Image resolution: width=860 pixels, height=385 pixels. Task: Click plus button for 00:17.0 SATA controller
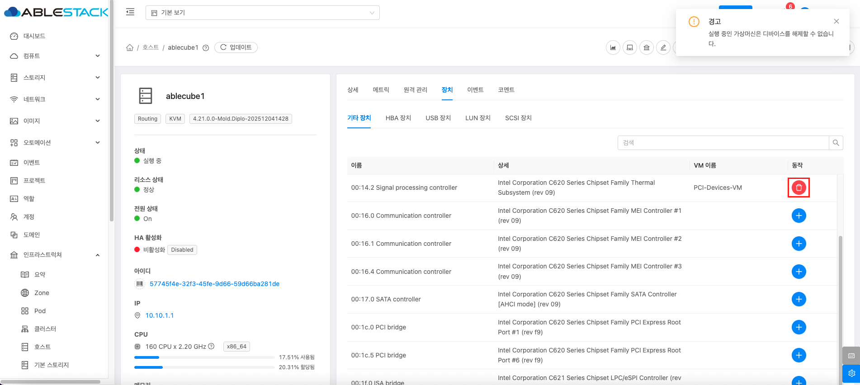click(x=799, y=299)
